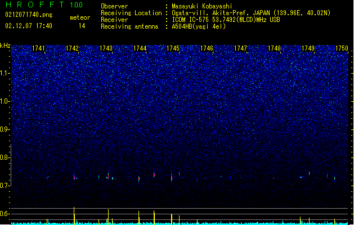Click the 1748 time marker
This screenshot has width=354, height=225.
274,48
